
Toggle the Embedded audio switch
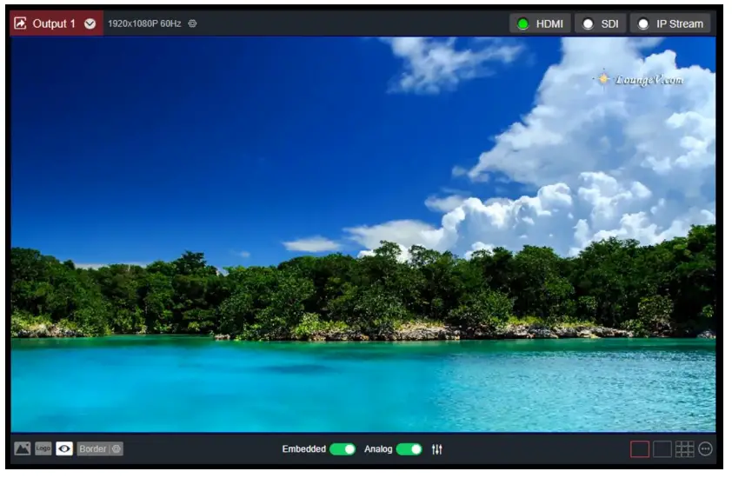pos(343,449)
